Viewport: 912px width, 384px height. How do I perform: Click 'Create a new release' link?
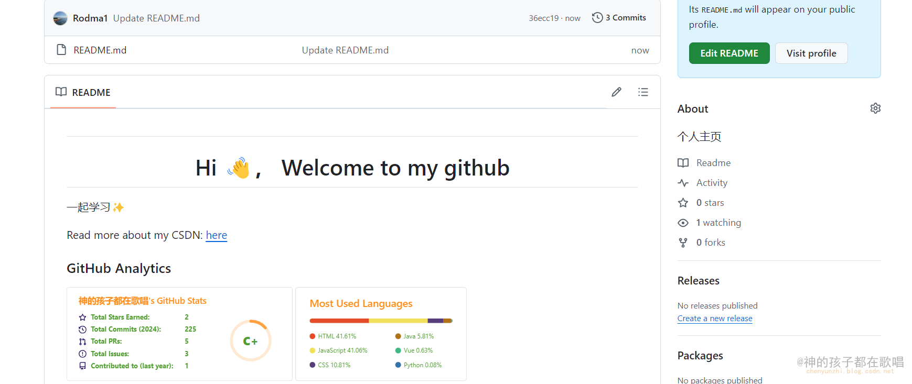tap(715, 319)
